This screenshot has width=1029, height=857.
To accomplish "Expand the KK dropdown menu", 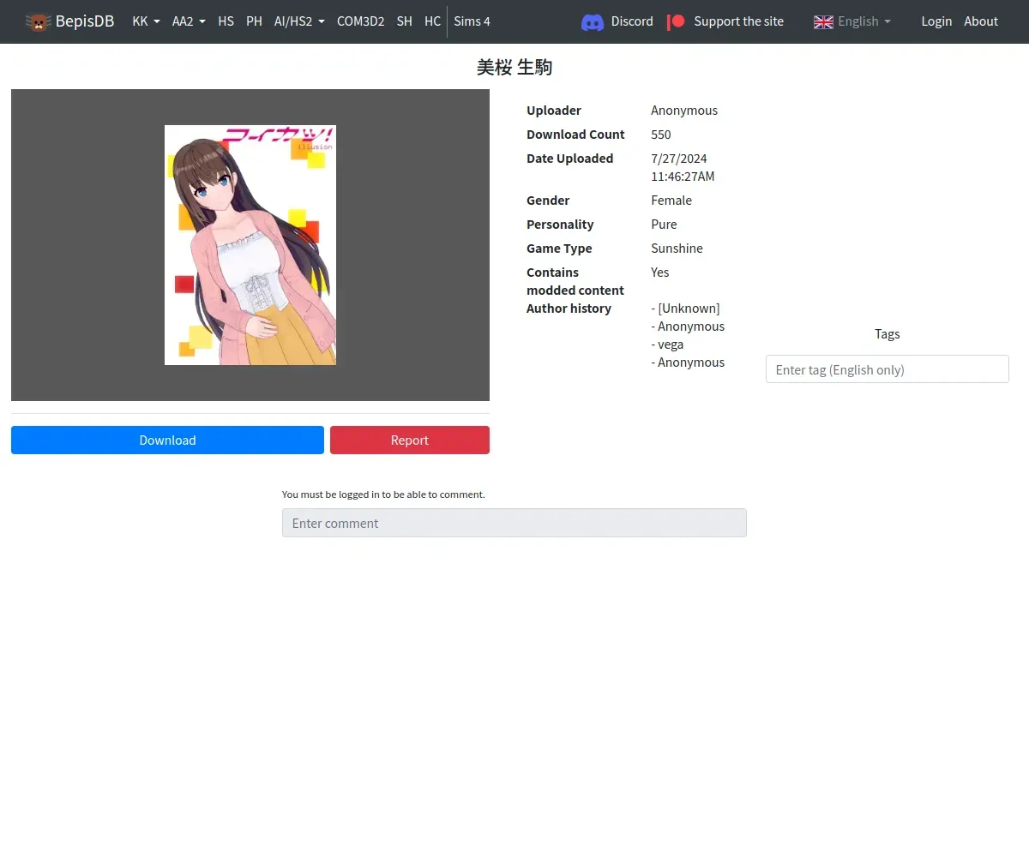I will (x=146, y=21).
